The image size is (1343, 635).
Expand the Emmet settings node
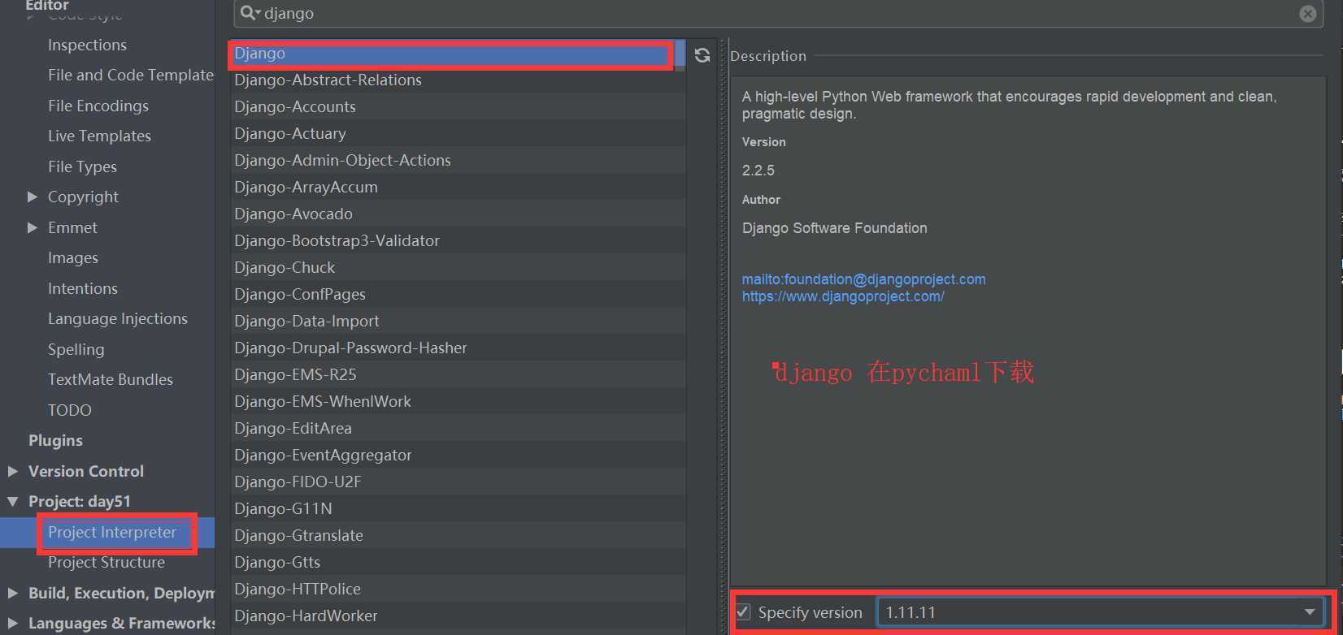click(33, 227)
